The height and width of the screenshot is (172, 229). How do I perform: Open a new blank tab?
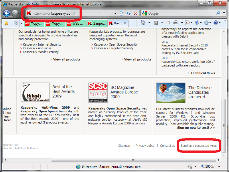pyautogui.click(x=133, y=24)
